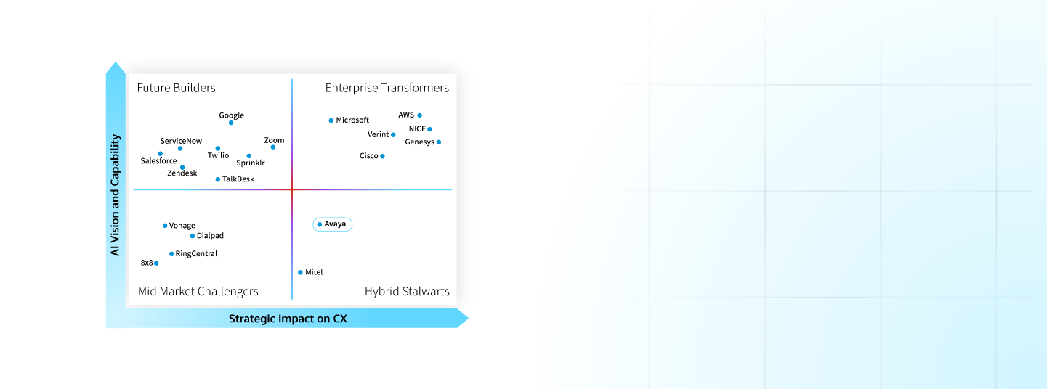Select the AWS vendor label

(406, 115)
